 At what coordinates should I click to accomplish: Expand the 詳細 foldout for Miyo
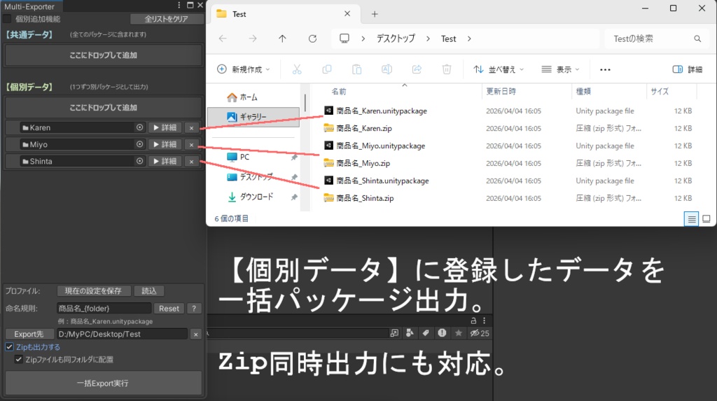click(165, 144)
